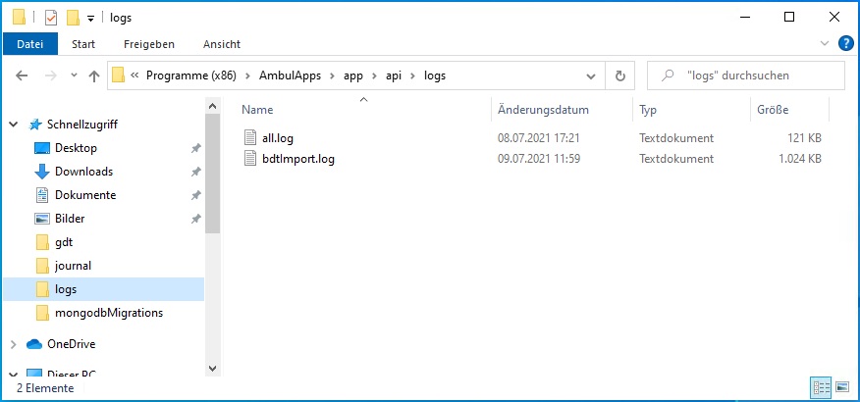The height and width of the screenshot is (402, 860).
Task: Click the date 09.07.2021 11:59
Action: [x=539, y=160]
